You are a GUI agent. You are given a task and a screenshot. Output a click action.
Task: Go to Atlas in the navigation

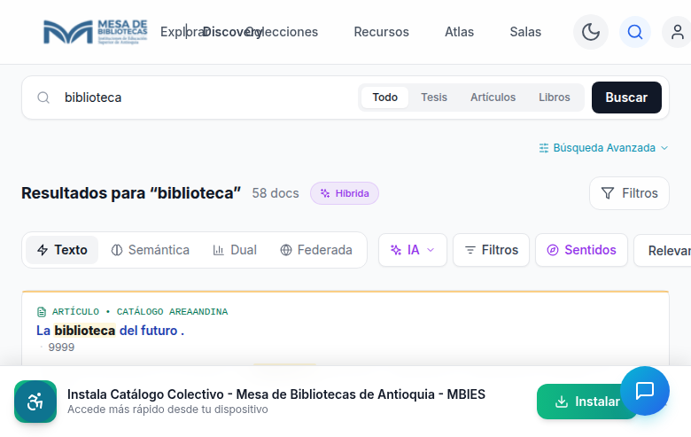[459, 32]
